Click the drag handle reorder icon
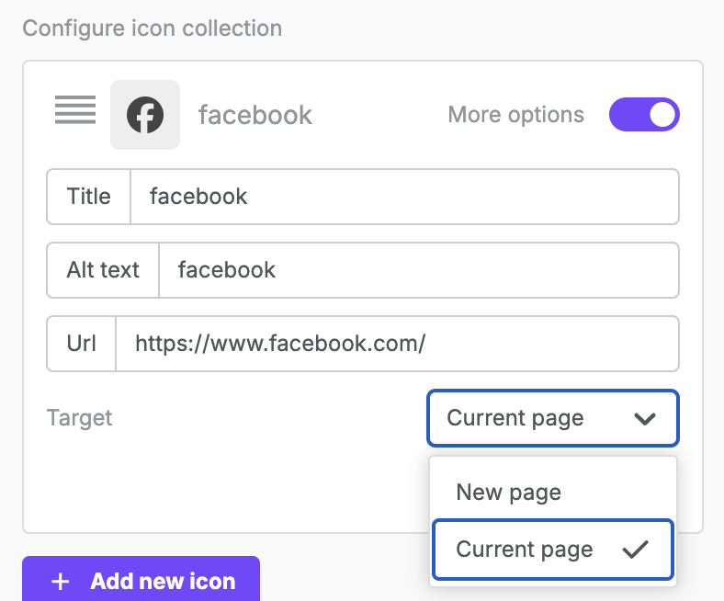 click(75, 110)
